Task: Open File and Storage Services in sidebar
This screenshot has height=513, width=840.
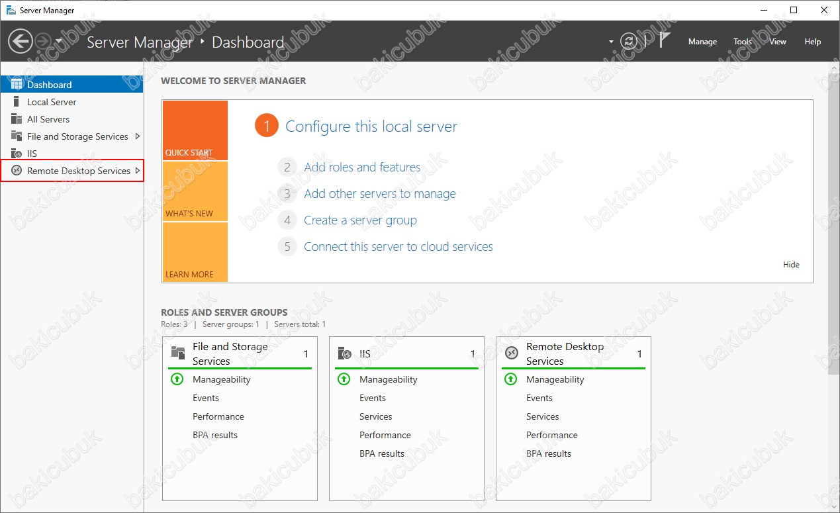Action: pos(77,136)
